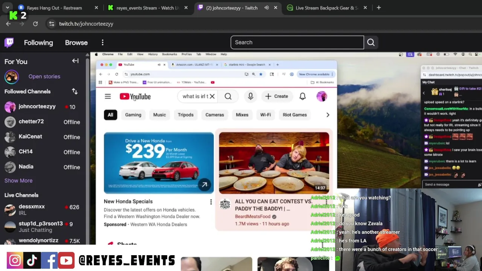Start YouTube voice search with microphone
Viewport: 482px width, 271px height.
coord(250,96)
